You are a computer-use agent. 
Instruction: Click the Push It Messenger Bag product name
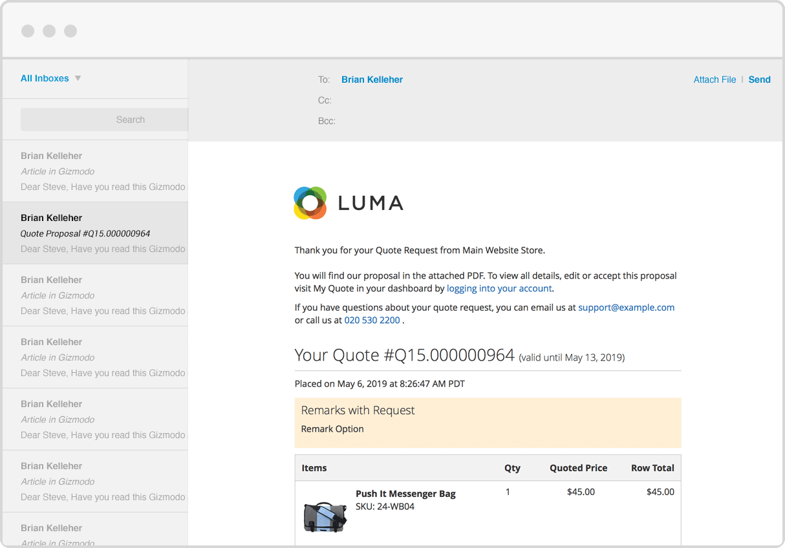click(405, 494)
